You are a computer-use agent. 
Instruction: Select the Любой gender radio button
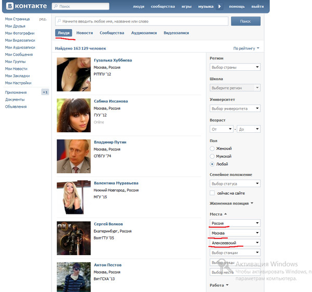coord(212,164)
